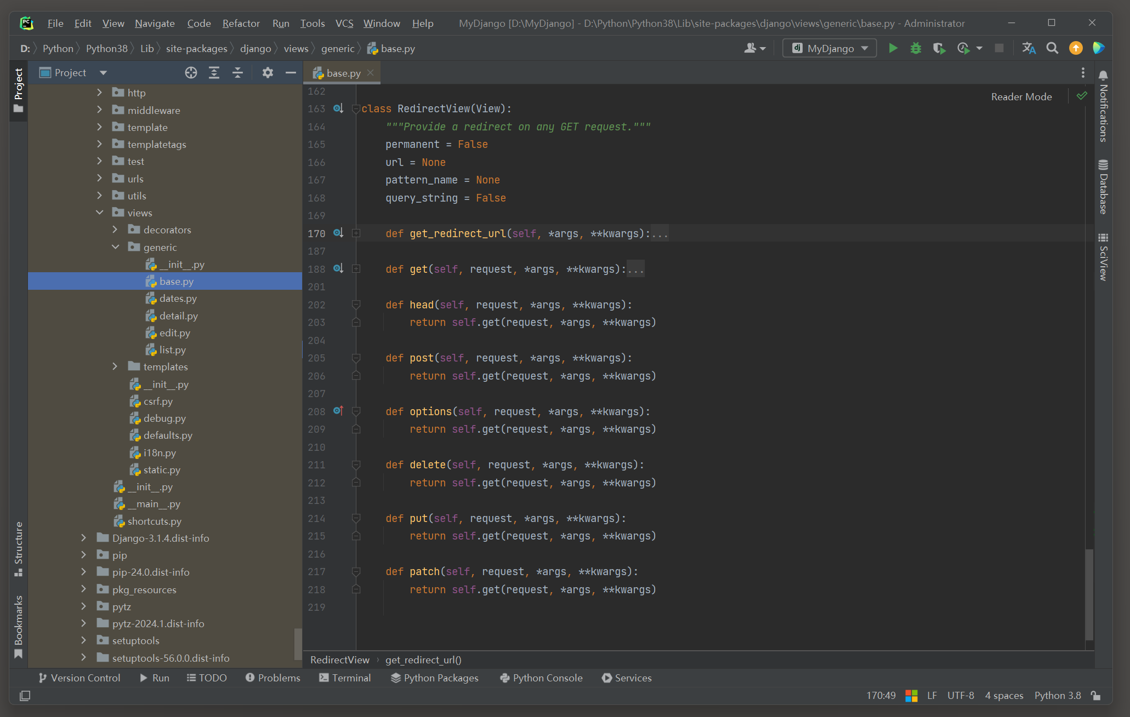Open editor tab options three-dot menu
Screen dimensions: 1130x717
pos(1082,72)
